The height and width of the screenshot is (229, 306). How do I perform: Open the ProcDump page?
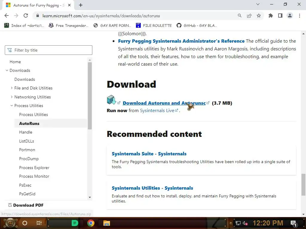[x=29, y=159]
